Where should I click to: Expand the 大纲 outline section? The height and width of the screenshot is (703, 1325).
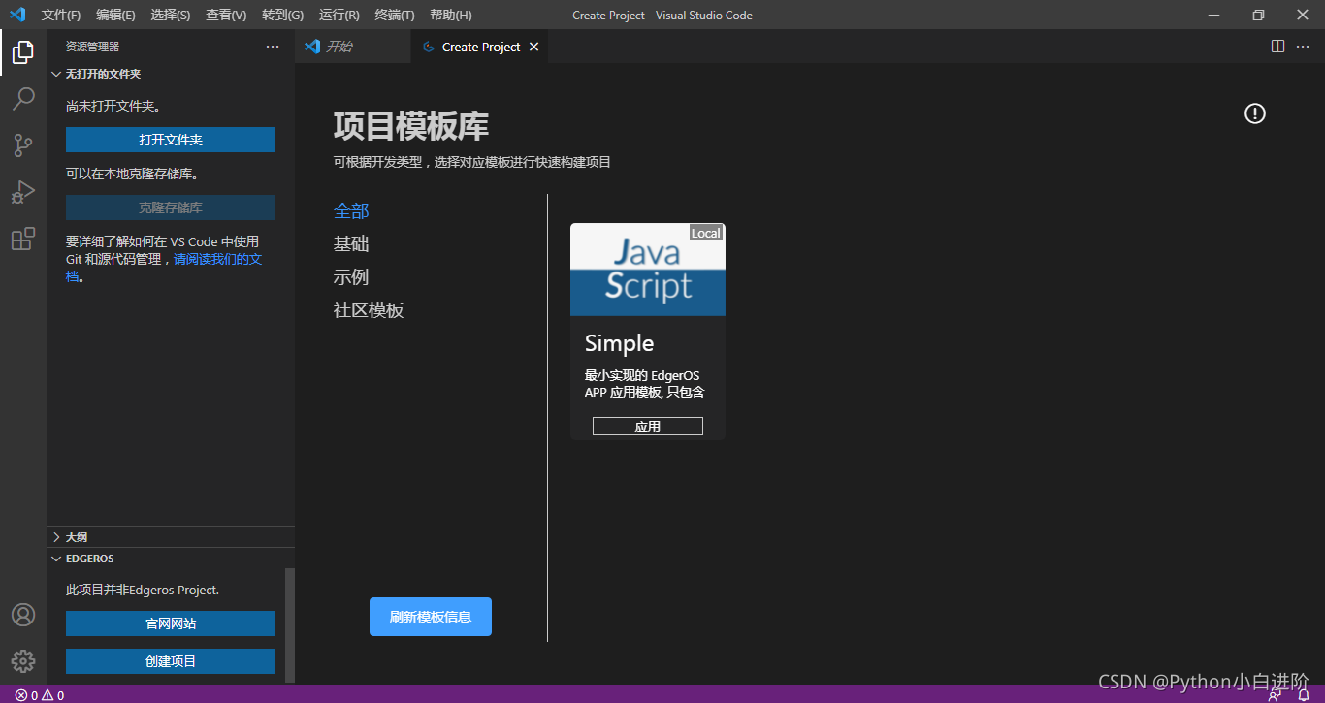tap(171, 536)
